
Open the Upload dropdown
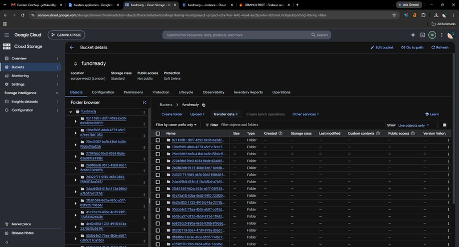197,115
